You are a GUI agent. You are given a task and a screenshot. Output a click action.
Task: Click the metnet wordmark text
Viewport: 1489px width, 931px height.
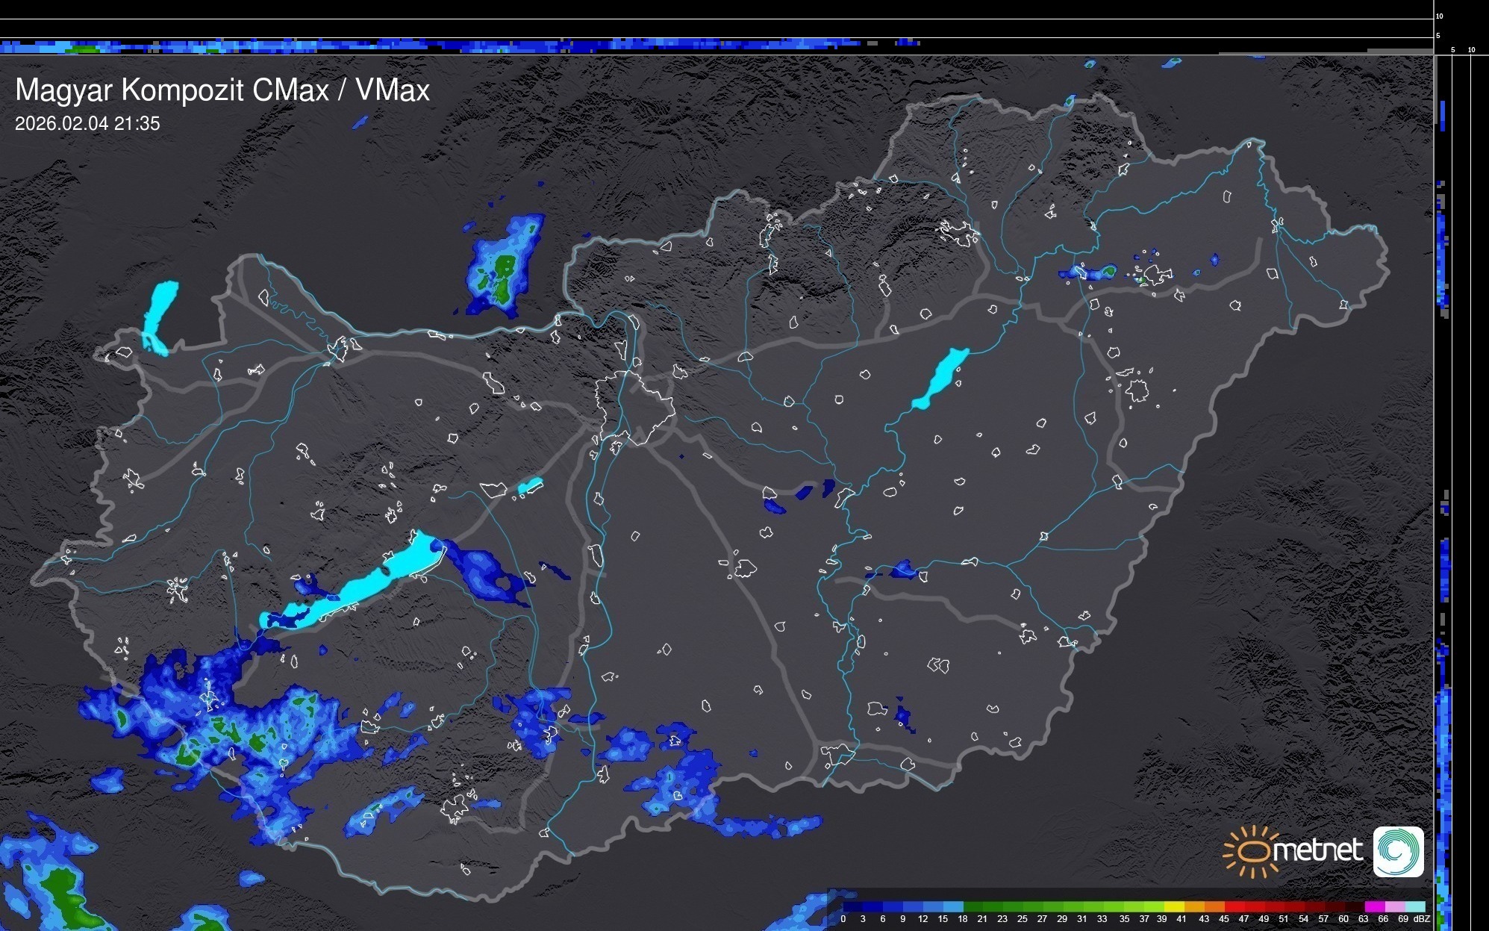pyautogui.click(x=1318, y=850)
